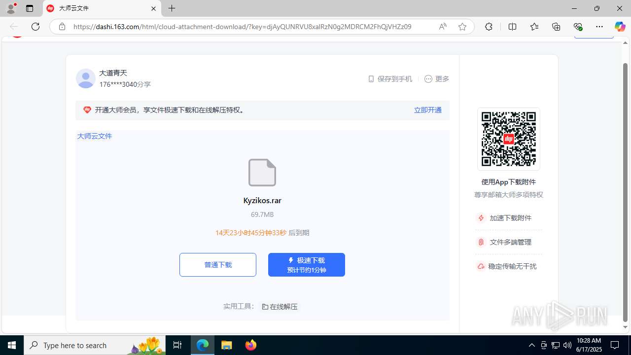The image size is (631, 355).
Task: Click the volume speaker icon
Action: pos(567,345)
